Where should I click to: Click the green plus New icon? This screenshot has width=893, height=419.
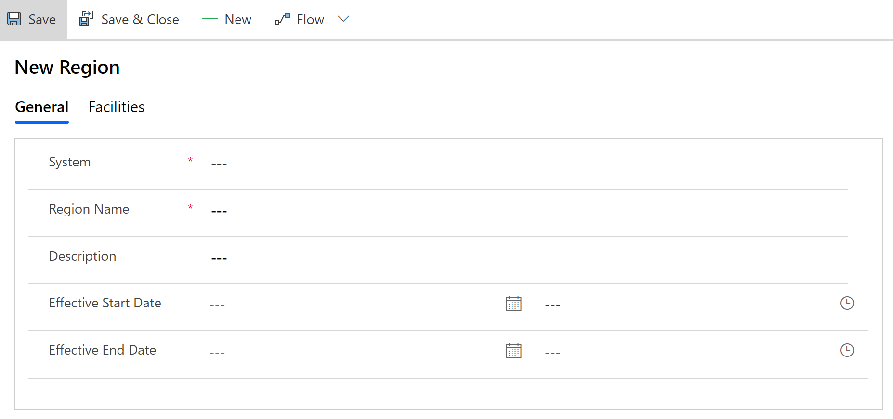click(x=210, y=19)
